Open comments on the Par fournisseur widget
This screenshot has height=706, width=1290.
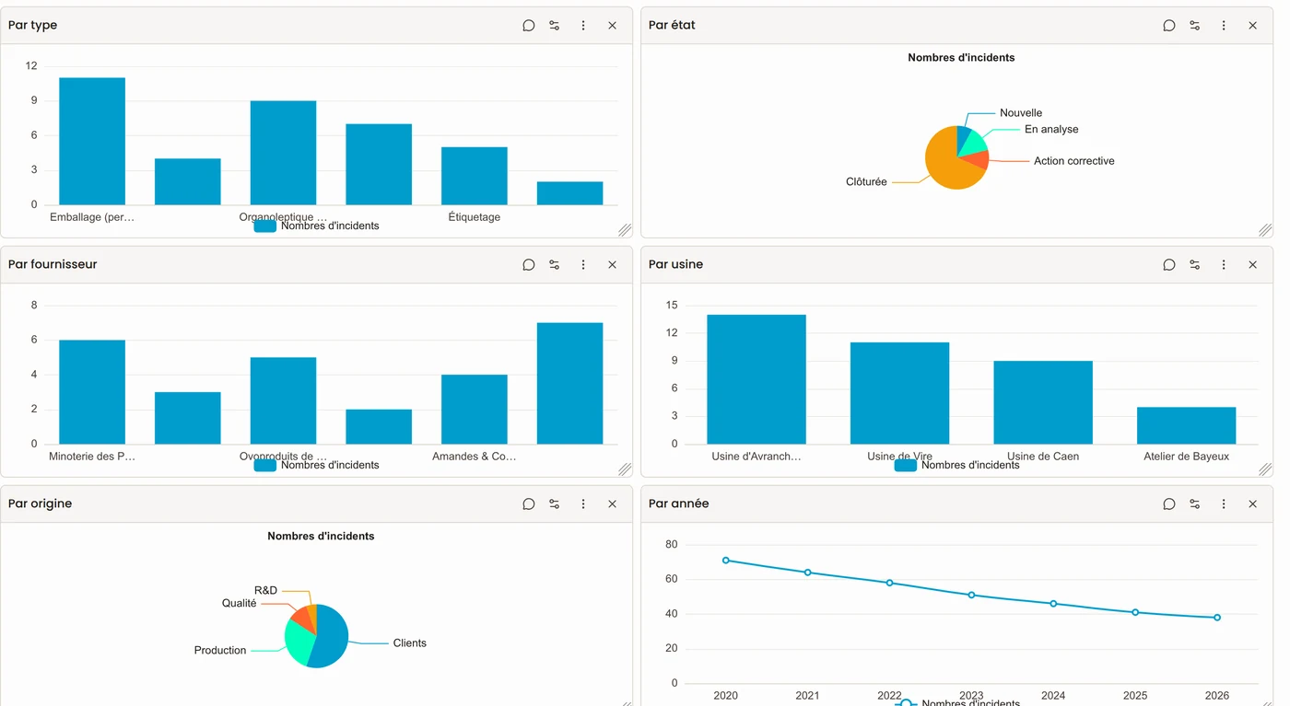[529, 265]
